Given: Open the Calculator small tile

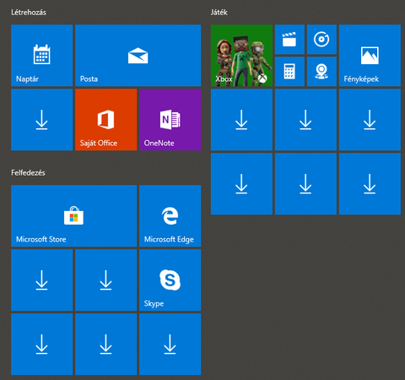Looking at the screenshot, I should tap(289, 72).
